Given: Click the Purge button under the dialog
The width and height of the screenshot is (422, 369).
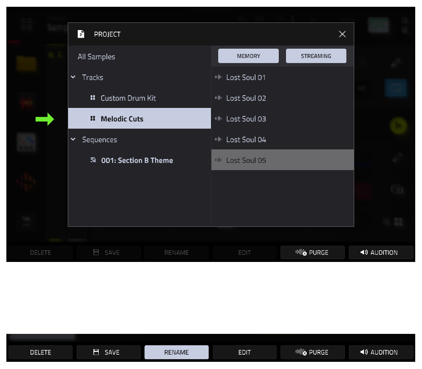Looking at the screenshot, I should click(312, 252).
